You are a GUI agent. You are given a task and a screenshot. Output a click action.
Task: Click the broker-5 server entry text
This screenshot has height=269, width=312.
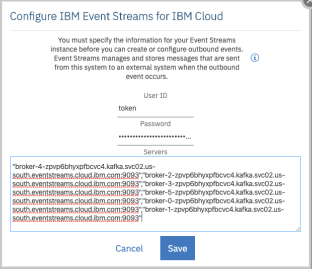(x=214, y=192)
